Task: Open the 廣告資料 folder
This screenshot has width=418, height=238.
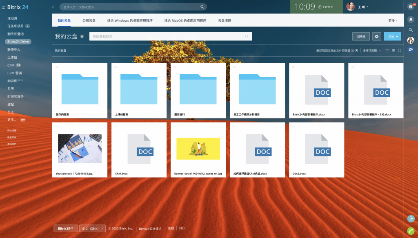Action: pos(198,89)
